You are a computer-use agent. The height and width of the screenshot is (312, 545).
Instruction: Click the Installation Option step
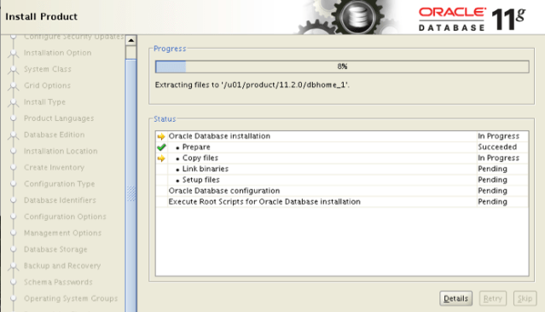pos(58,53)
